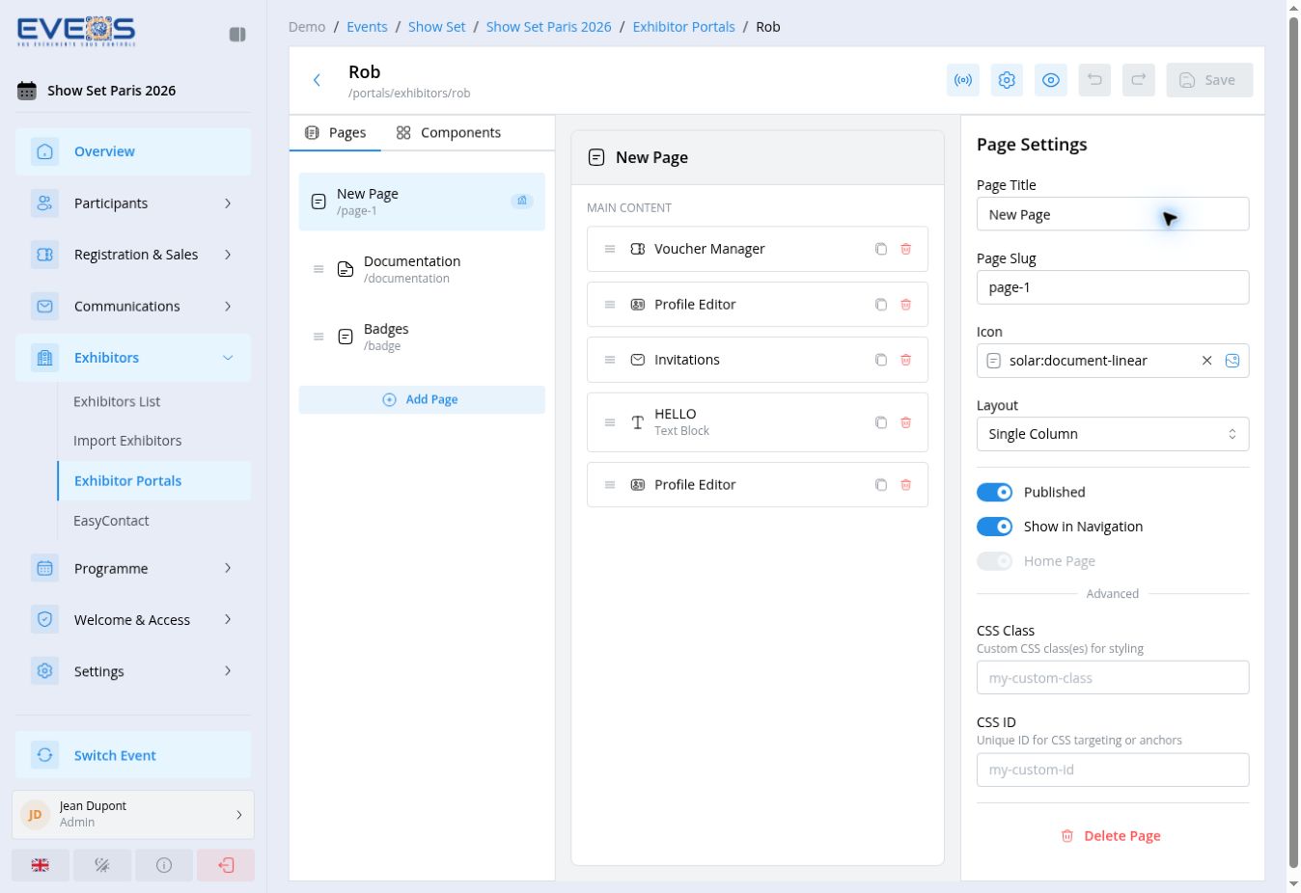Click the Add Page button
1301x893 pixels.
pos(422,399)
